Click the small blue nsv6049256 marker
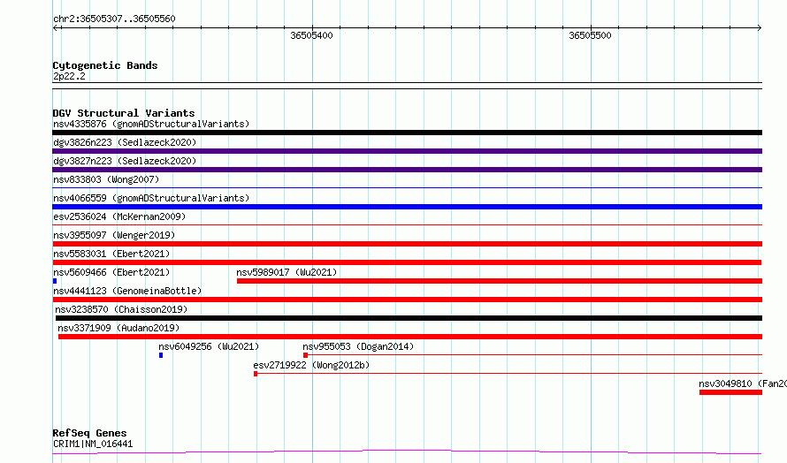787x463 pixels. pyautogui.click(x=161, y=355)
